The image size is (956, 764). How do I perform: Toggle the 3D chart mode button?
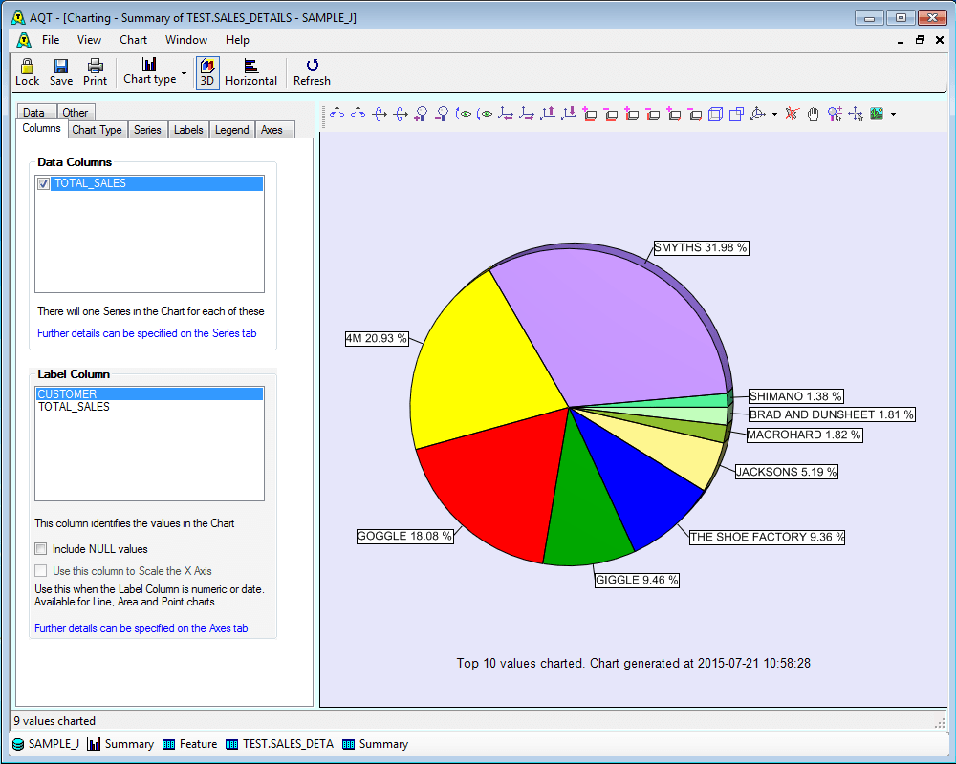tap(207, 73)
